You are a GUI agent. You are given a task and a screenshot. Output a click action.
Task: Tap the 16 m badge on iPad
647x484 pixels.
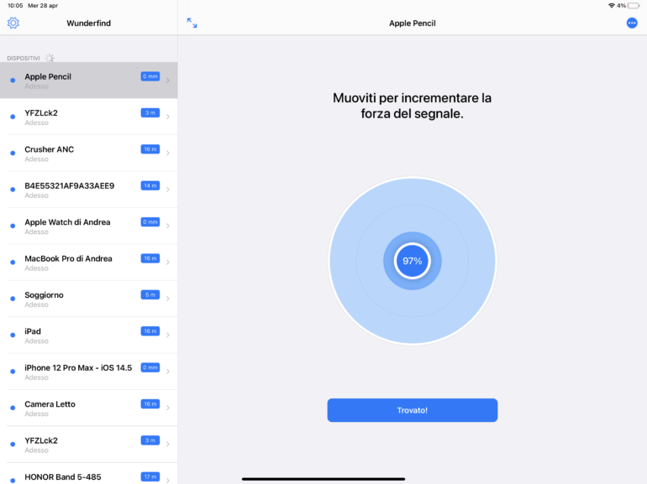click(x=150, y=331)
